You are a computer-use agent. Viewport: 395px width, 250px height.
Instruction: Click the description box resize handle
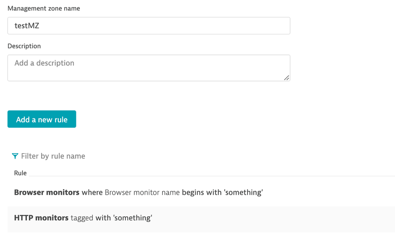click(x=287, y=78)
